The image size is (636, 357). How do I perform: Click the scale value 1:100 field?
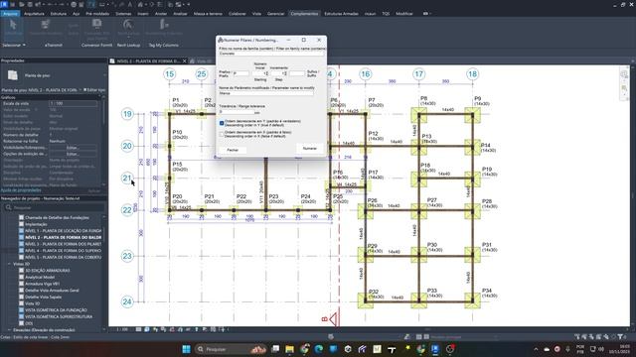click(73, 103)
